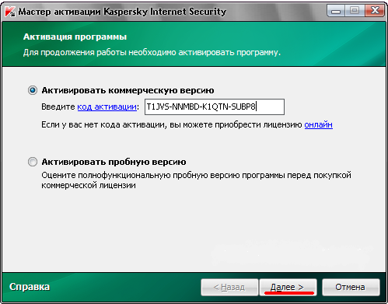
Task: Select 'Активировать коммерческую версию' radio button
Action: (x=33, y=90)
